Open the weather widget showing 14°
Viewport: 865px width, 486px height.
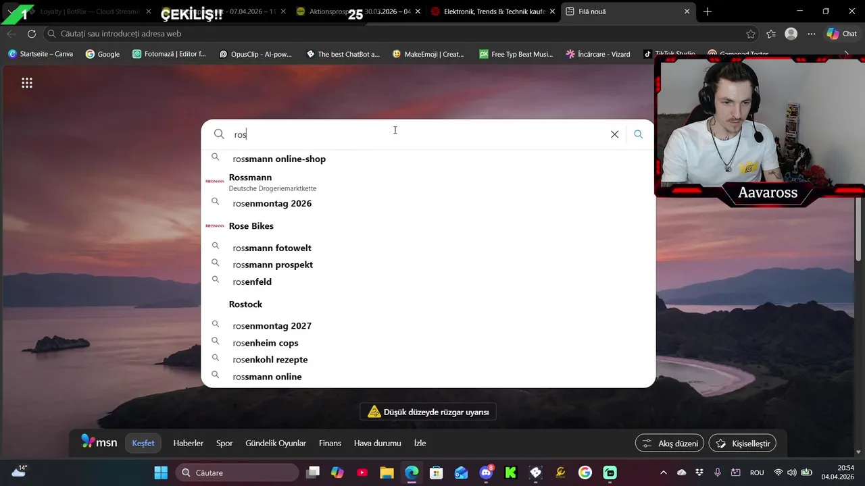point(18,470)
